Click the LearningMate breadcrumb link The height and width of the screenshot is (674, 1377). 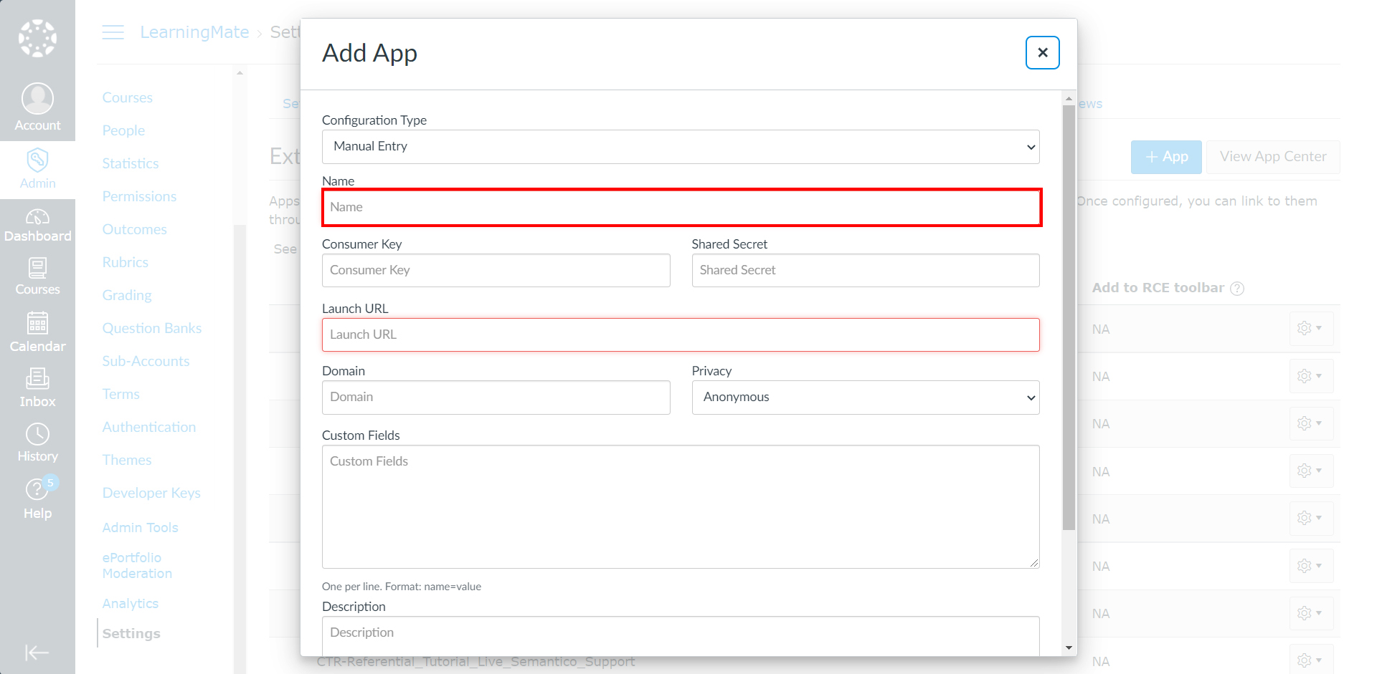pos(194,32)
